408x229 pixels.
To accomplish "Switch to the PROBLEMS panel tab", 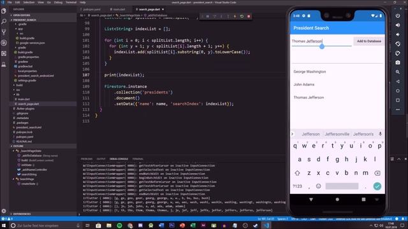I will point(87,159).
